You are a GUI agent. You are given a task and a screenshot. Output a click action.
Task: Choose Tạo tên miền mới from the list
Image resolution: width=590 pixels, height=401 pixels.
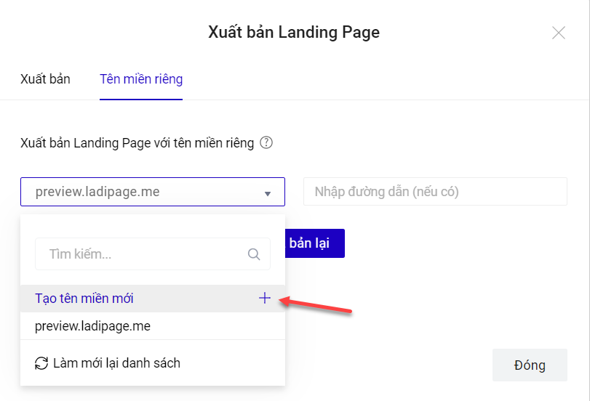pos(84,299)
